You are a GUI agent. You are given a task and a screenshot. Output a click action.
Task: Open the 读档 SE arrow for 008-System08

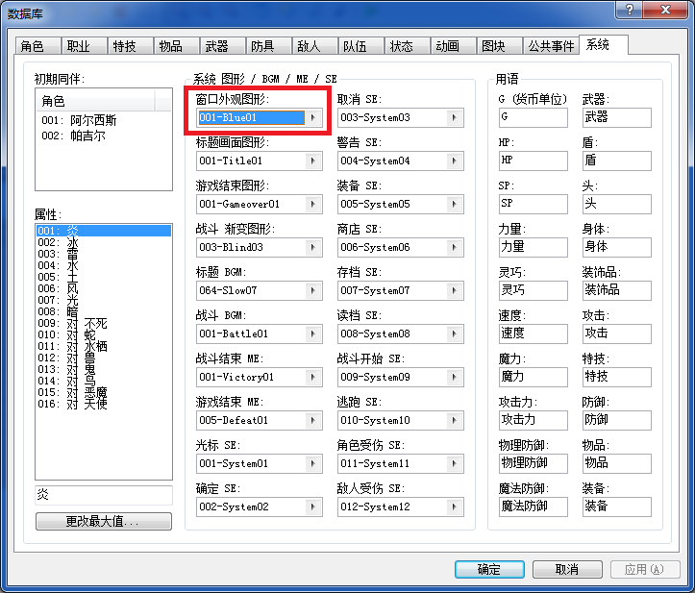point(455,334)
